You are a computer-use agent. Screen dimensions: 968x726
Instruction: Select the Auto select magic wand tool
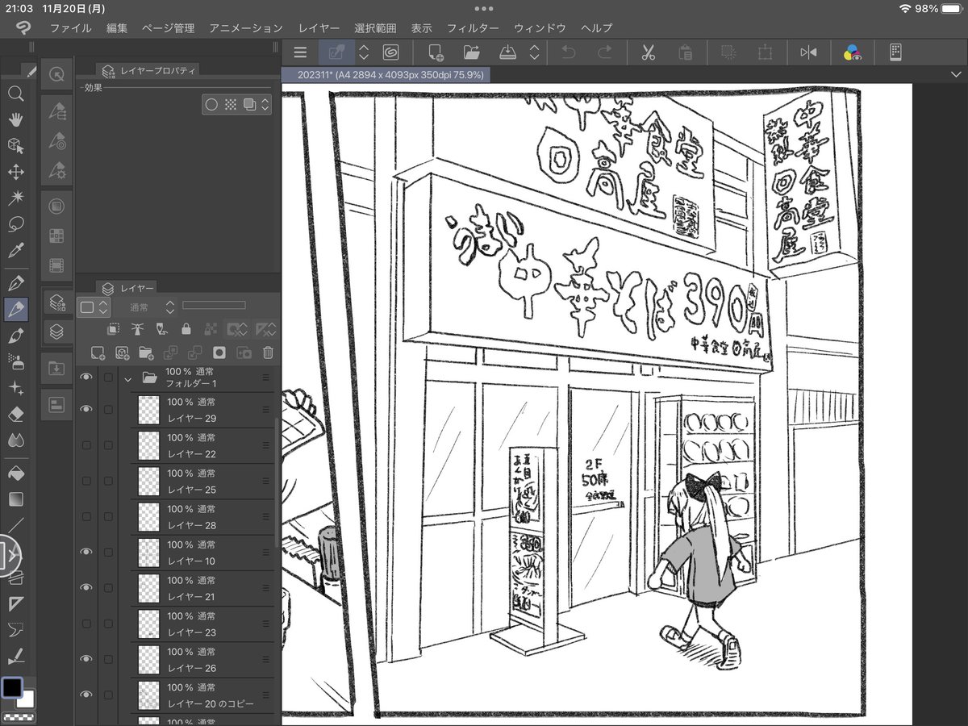(15, 198)
